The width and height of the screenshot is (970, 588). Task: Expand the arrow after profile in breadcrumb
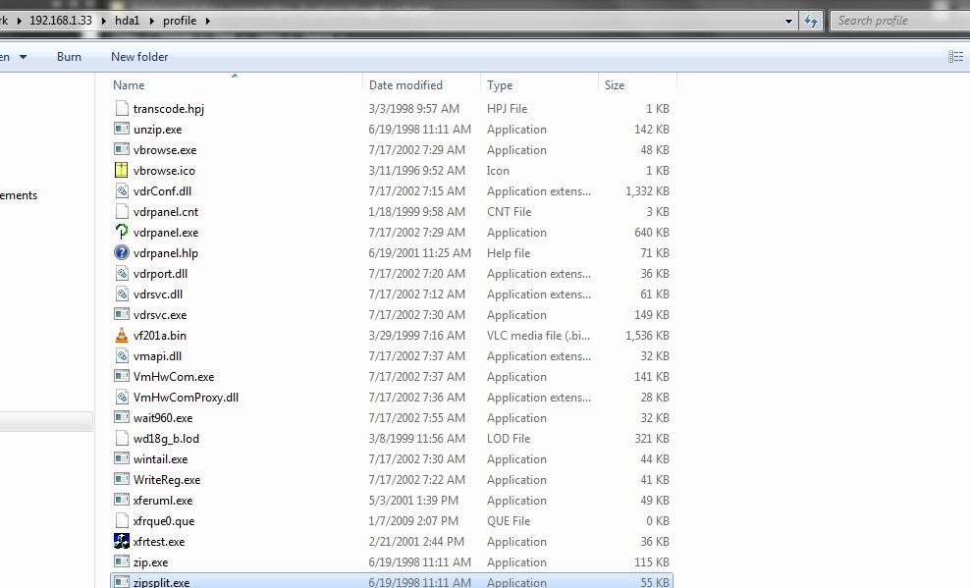[x=208, y=21]
